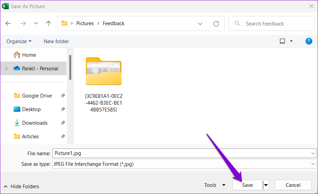This screenshot has width=318, height=194.
Task: Open recent locations chevron
Action: pos(36,23)
